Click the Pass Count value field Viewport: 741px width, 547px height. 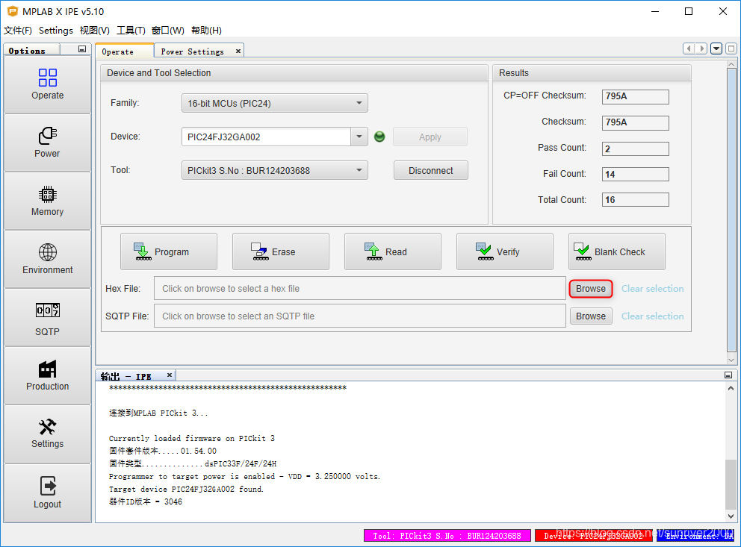pos(635,149)
